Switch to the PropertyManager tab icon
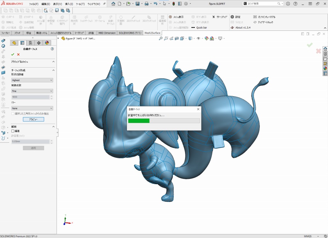 (x=22, y=43)
